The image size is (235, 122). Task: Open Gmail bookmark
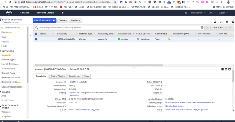[38, 7]
